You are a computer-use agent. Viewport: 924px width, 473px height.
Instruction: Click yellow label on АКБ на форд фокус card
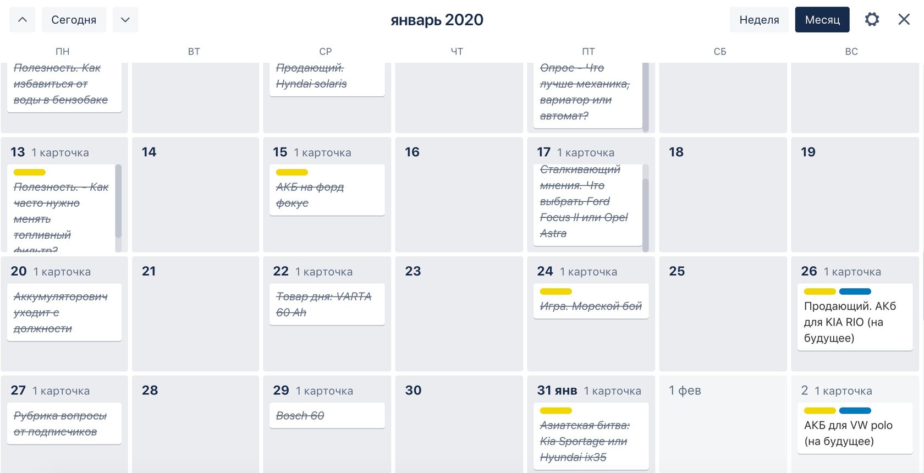292,172
